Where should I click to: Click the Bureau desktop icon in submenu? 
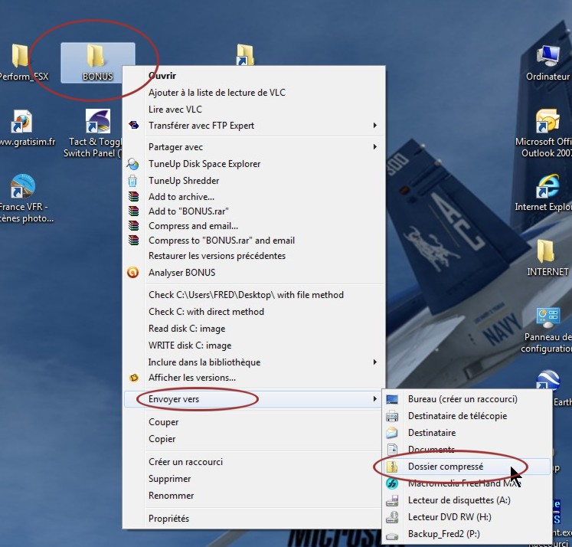[392, 399]
